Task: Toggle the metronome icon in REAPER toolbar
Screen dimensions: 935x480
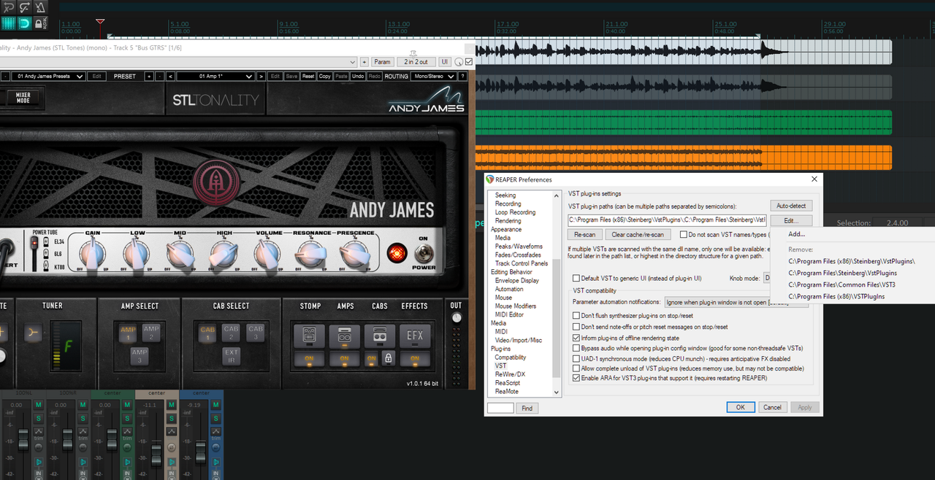Action: pos(40,7)
